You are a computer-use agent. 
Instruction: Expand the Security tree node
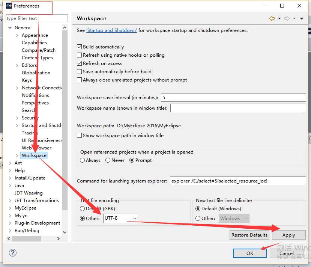[17, 118]
